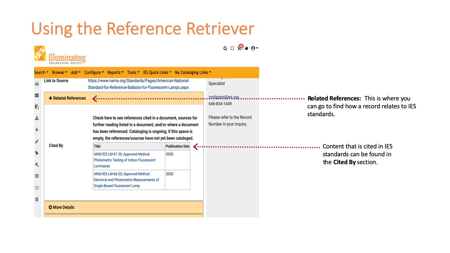Open the nema.org Link to Source URL

138,84
